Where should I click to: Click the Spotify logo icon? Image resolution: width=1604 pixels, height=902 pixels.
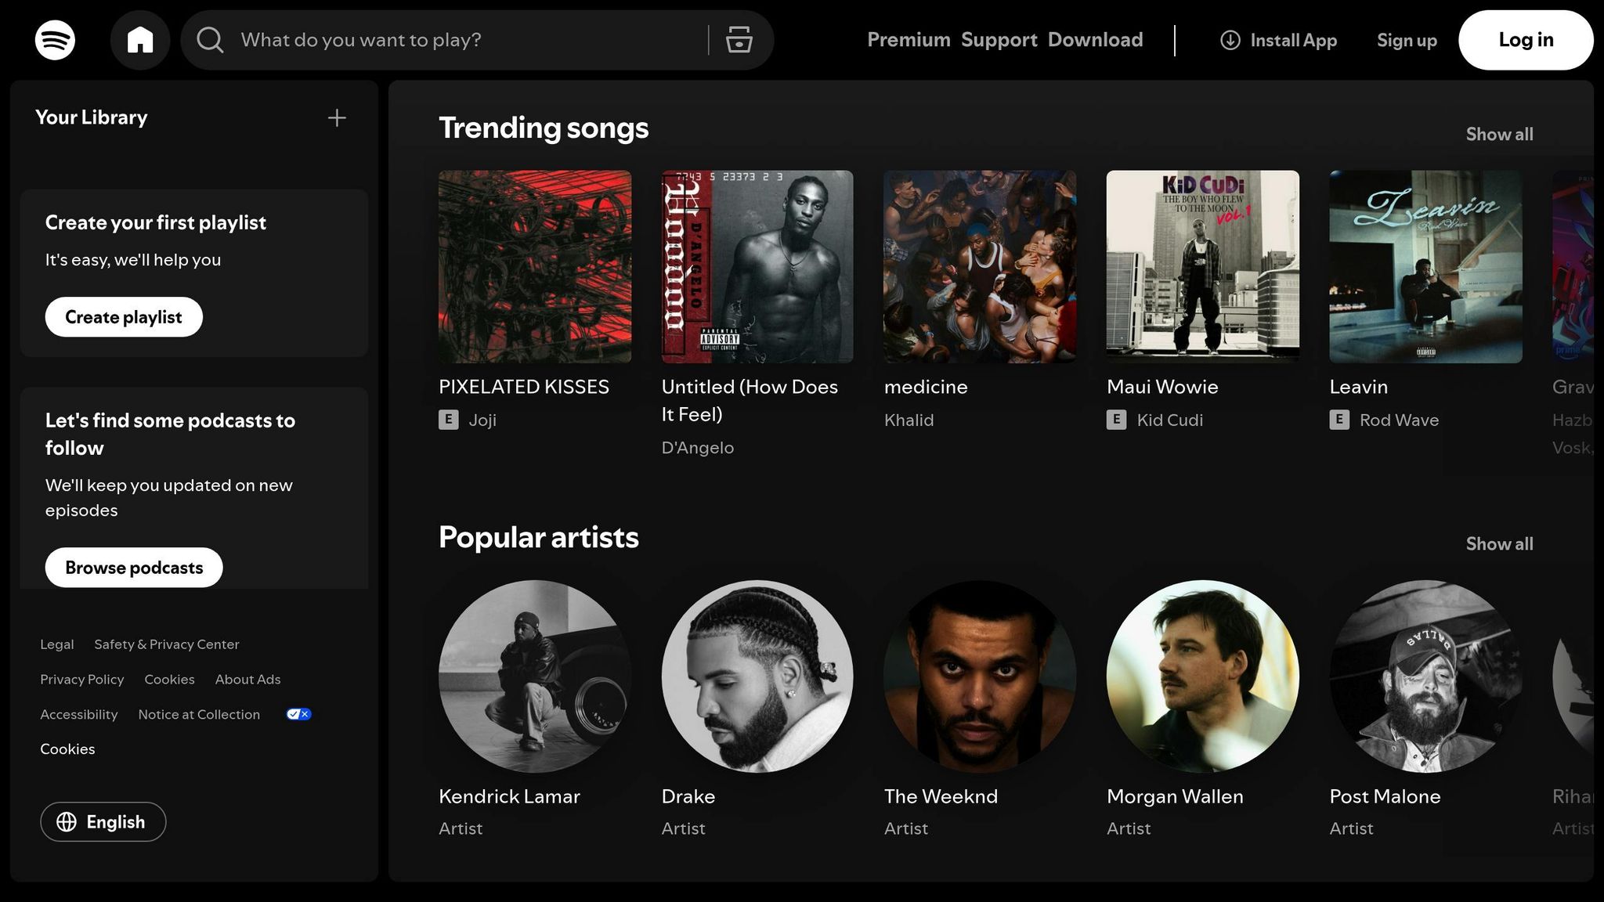tap(55, 39)
